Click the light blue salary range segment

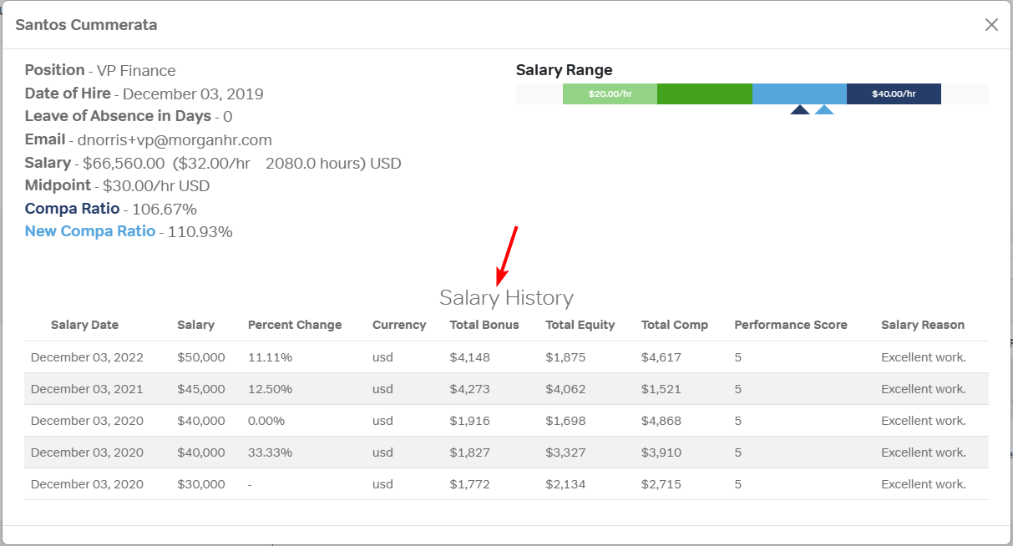click(799, 94)
